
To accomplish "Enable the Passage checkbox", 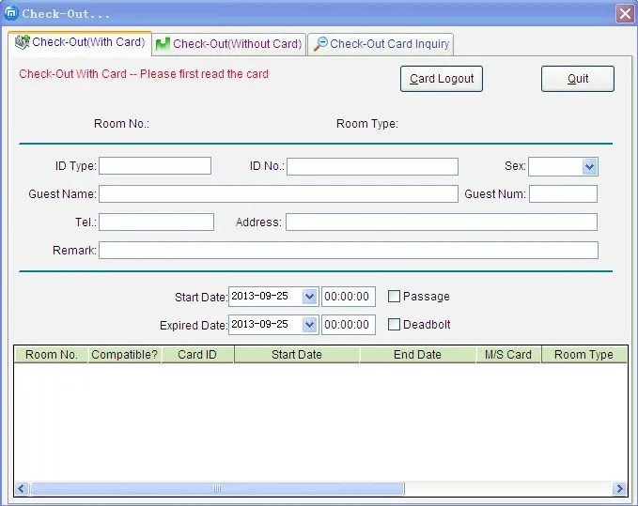I will [394, 297].
